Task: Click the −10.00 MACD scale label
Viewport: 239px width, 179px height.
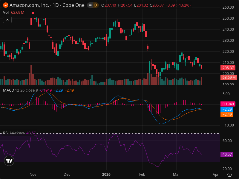Action: [x=228, y=125]
